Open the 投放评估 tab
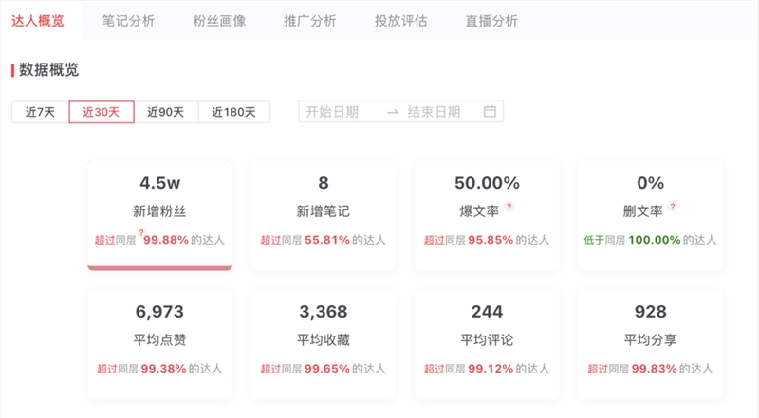759x418 pixels. point(400,21)
